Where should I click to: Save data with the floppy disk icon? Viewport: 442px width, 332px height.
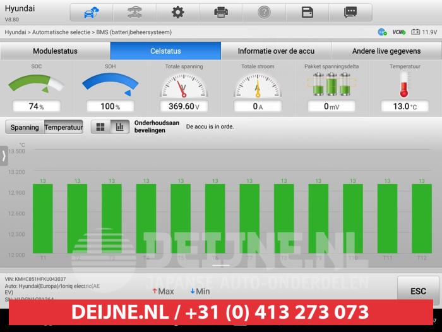pyautogui.click(x=308, y=12)
